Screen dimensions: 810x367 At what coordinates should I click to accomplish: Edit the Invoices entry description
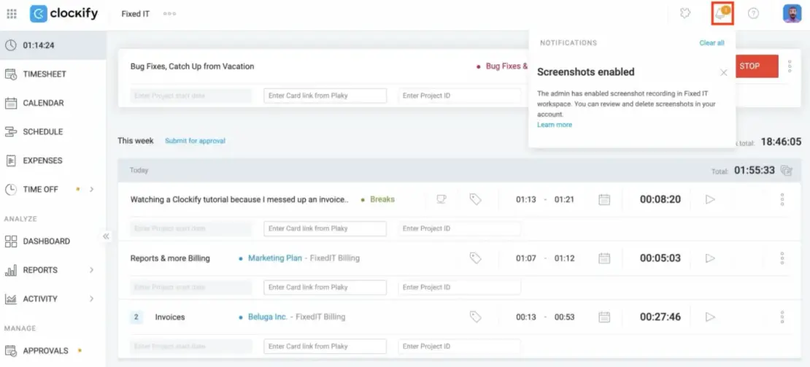pyautogui.click(x=170, y=317)
